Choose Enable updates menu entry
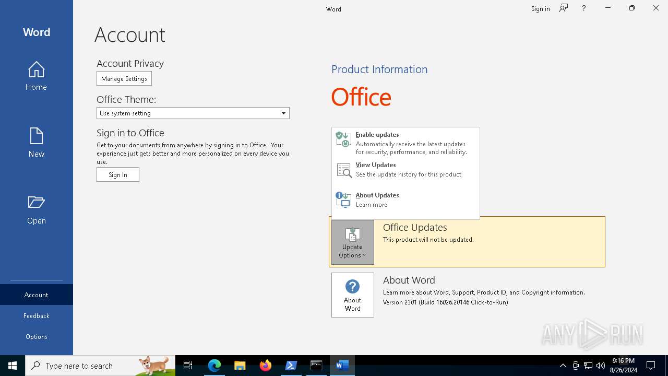 coord(405,143)
